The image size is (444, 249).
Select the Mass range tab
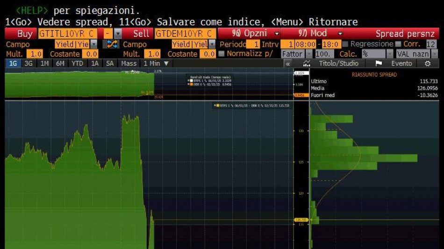point(129,64)
